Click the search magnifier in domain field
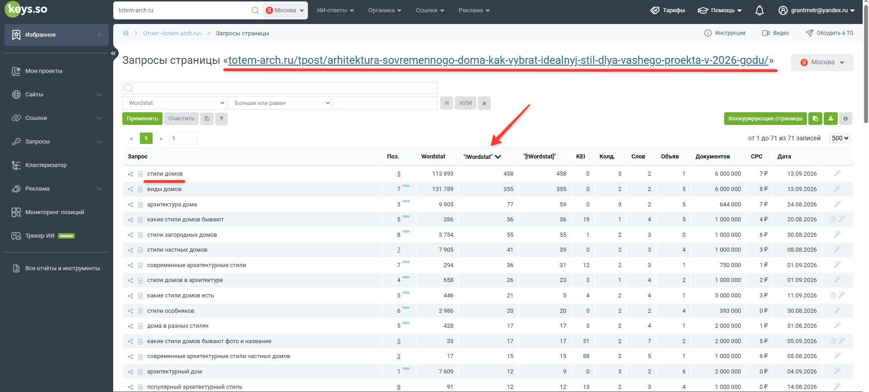The width and height of the screenshot is (869, 392). pos(255,10)
